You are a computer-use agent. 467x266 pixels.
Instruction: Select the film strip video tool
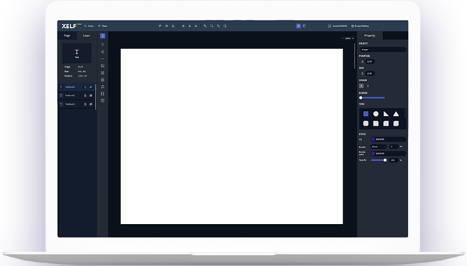point(103,94)
